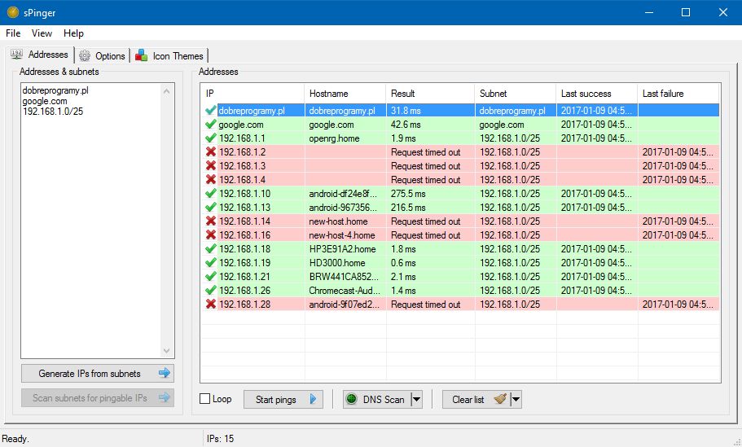Switch to the Options tab
This screenshot has width=742, height=447.
[102, 56]
